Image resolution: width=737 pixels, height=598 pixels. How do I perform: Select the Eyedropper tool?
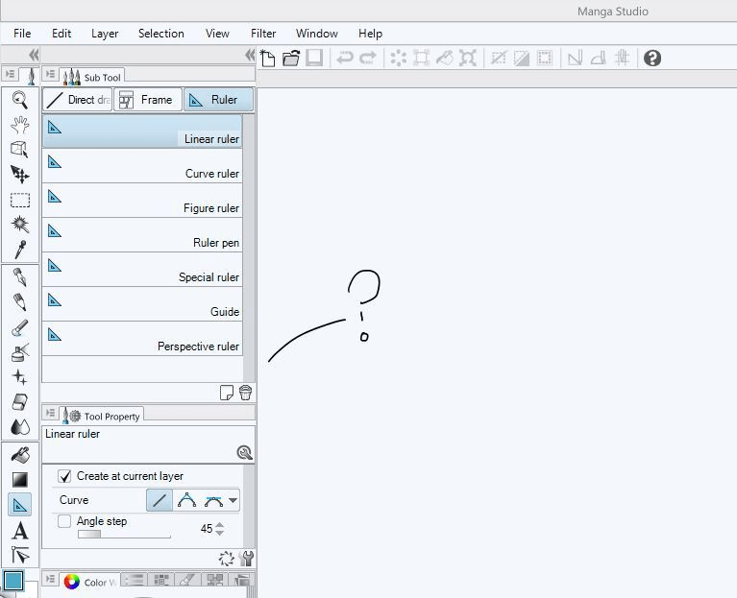(20, 250)
